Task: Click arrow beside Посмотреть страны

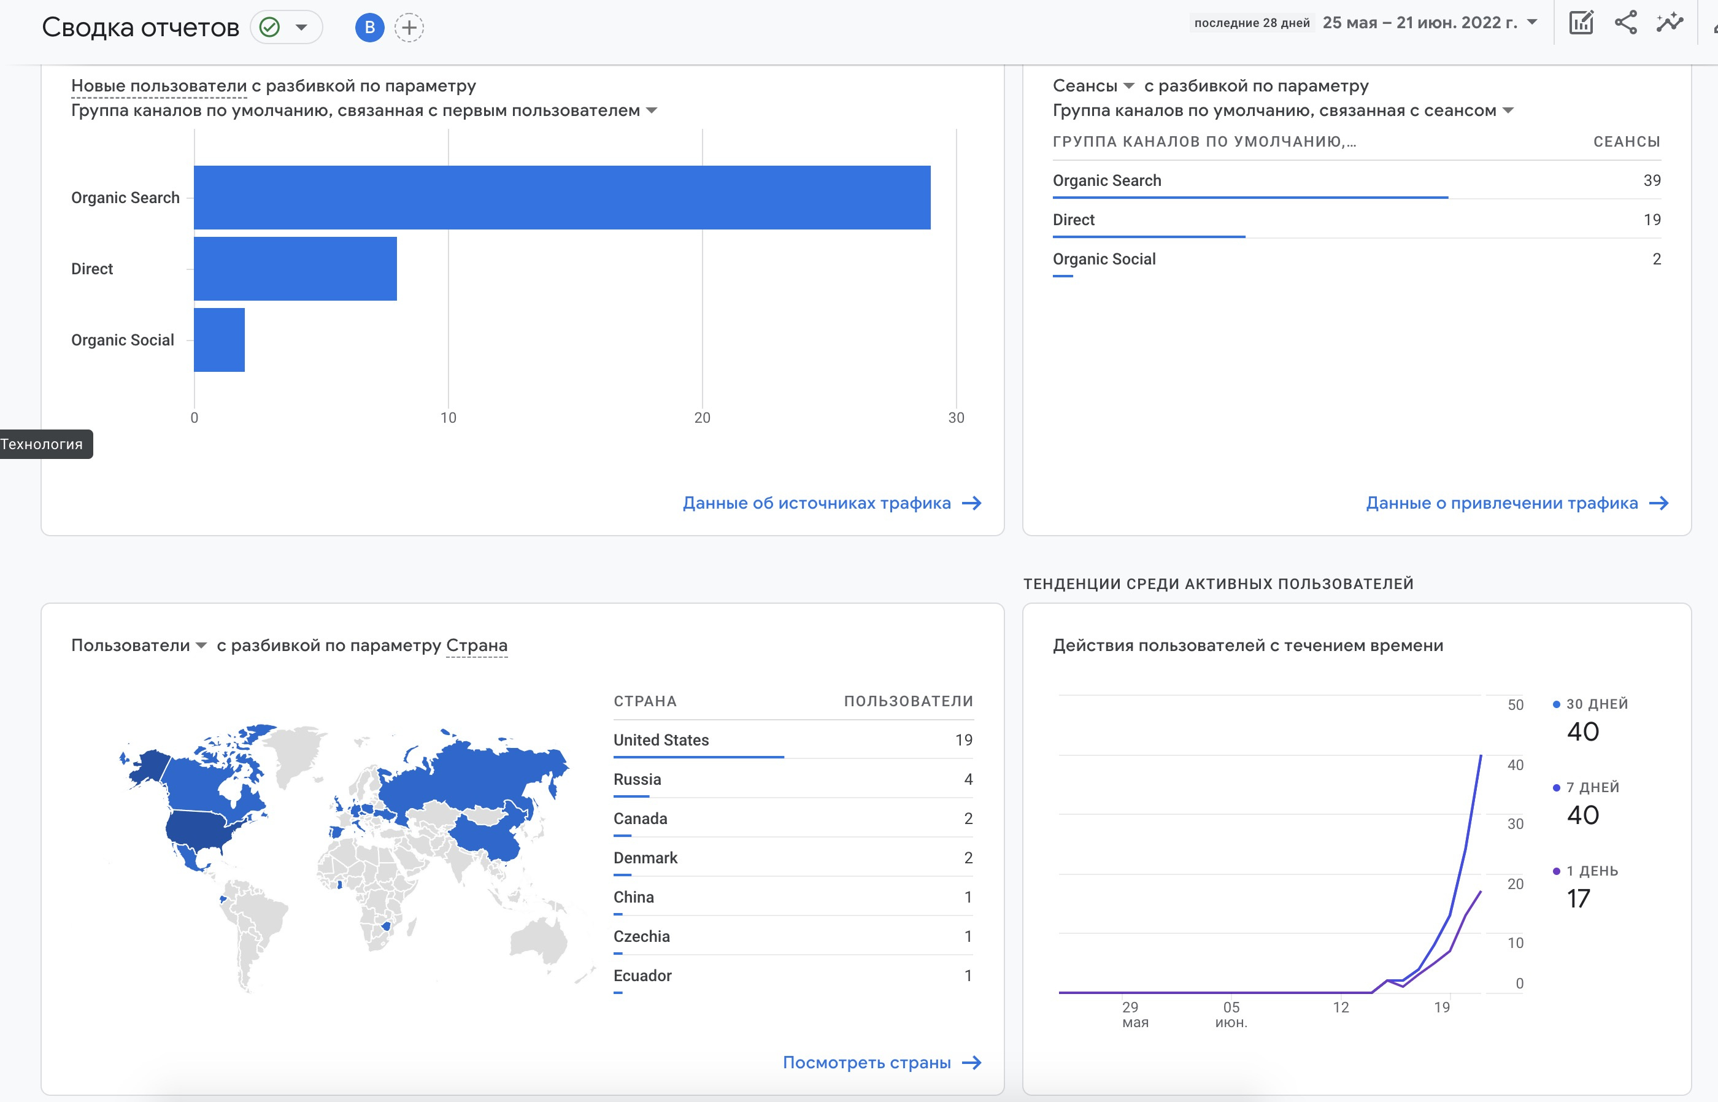Action: tap(972, 1063)
